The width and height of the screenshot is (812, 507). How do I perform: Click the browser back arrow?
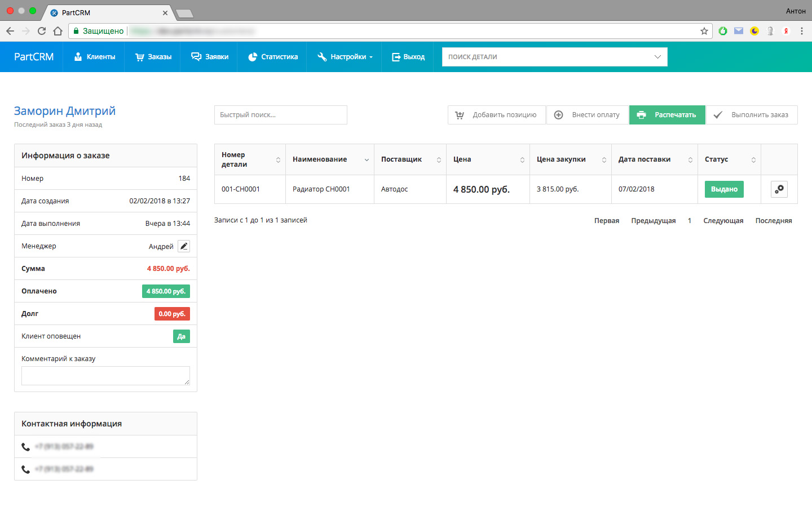coord(10,31)
